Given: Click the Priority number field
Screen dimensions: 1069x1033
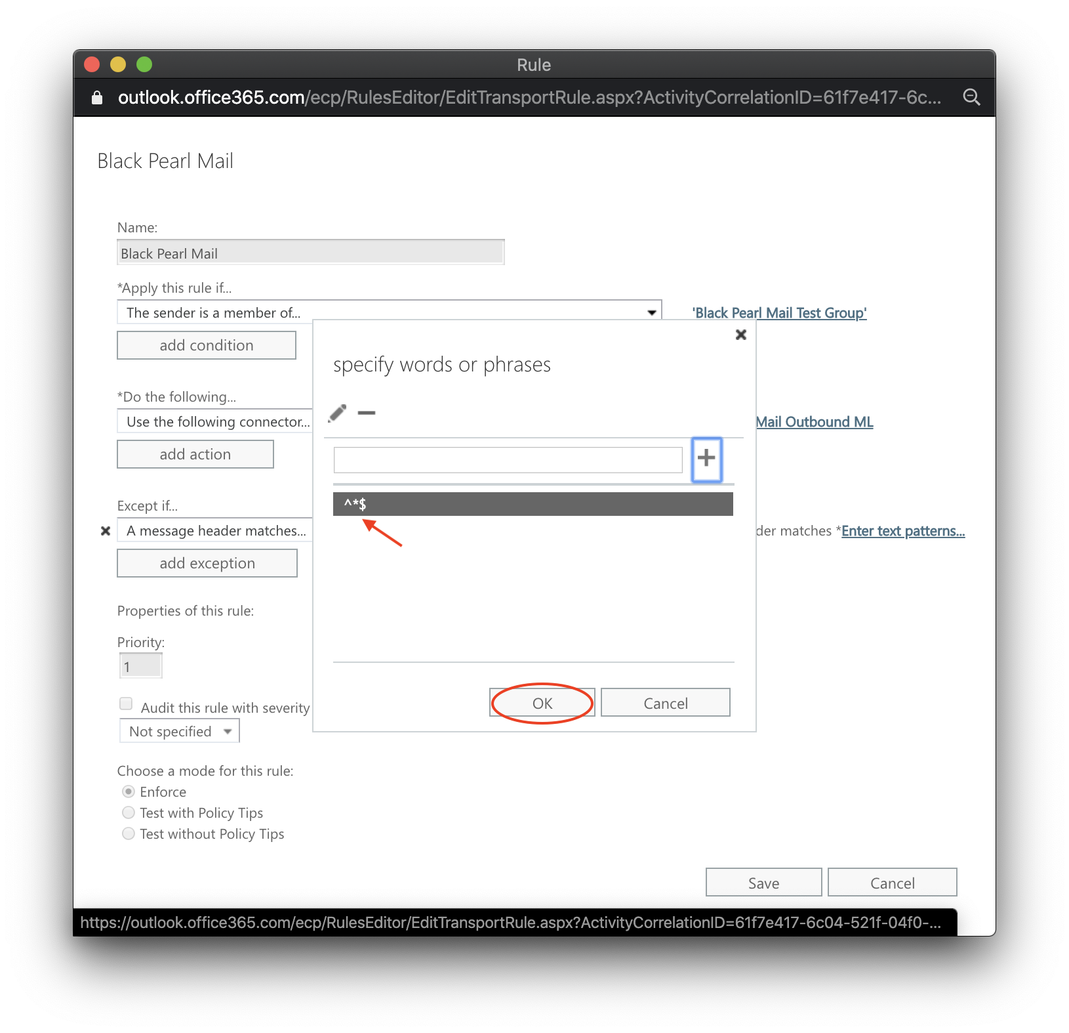Looking at the screenshot, I should (140, 667).
